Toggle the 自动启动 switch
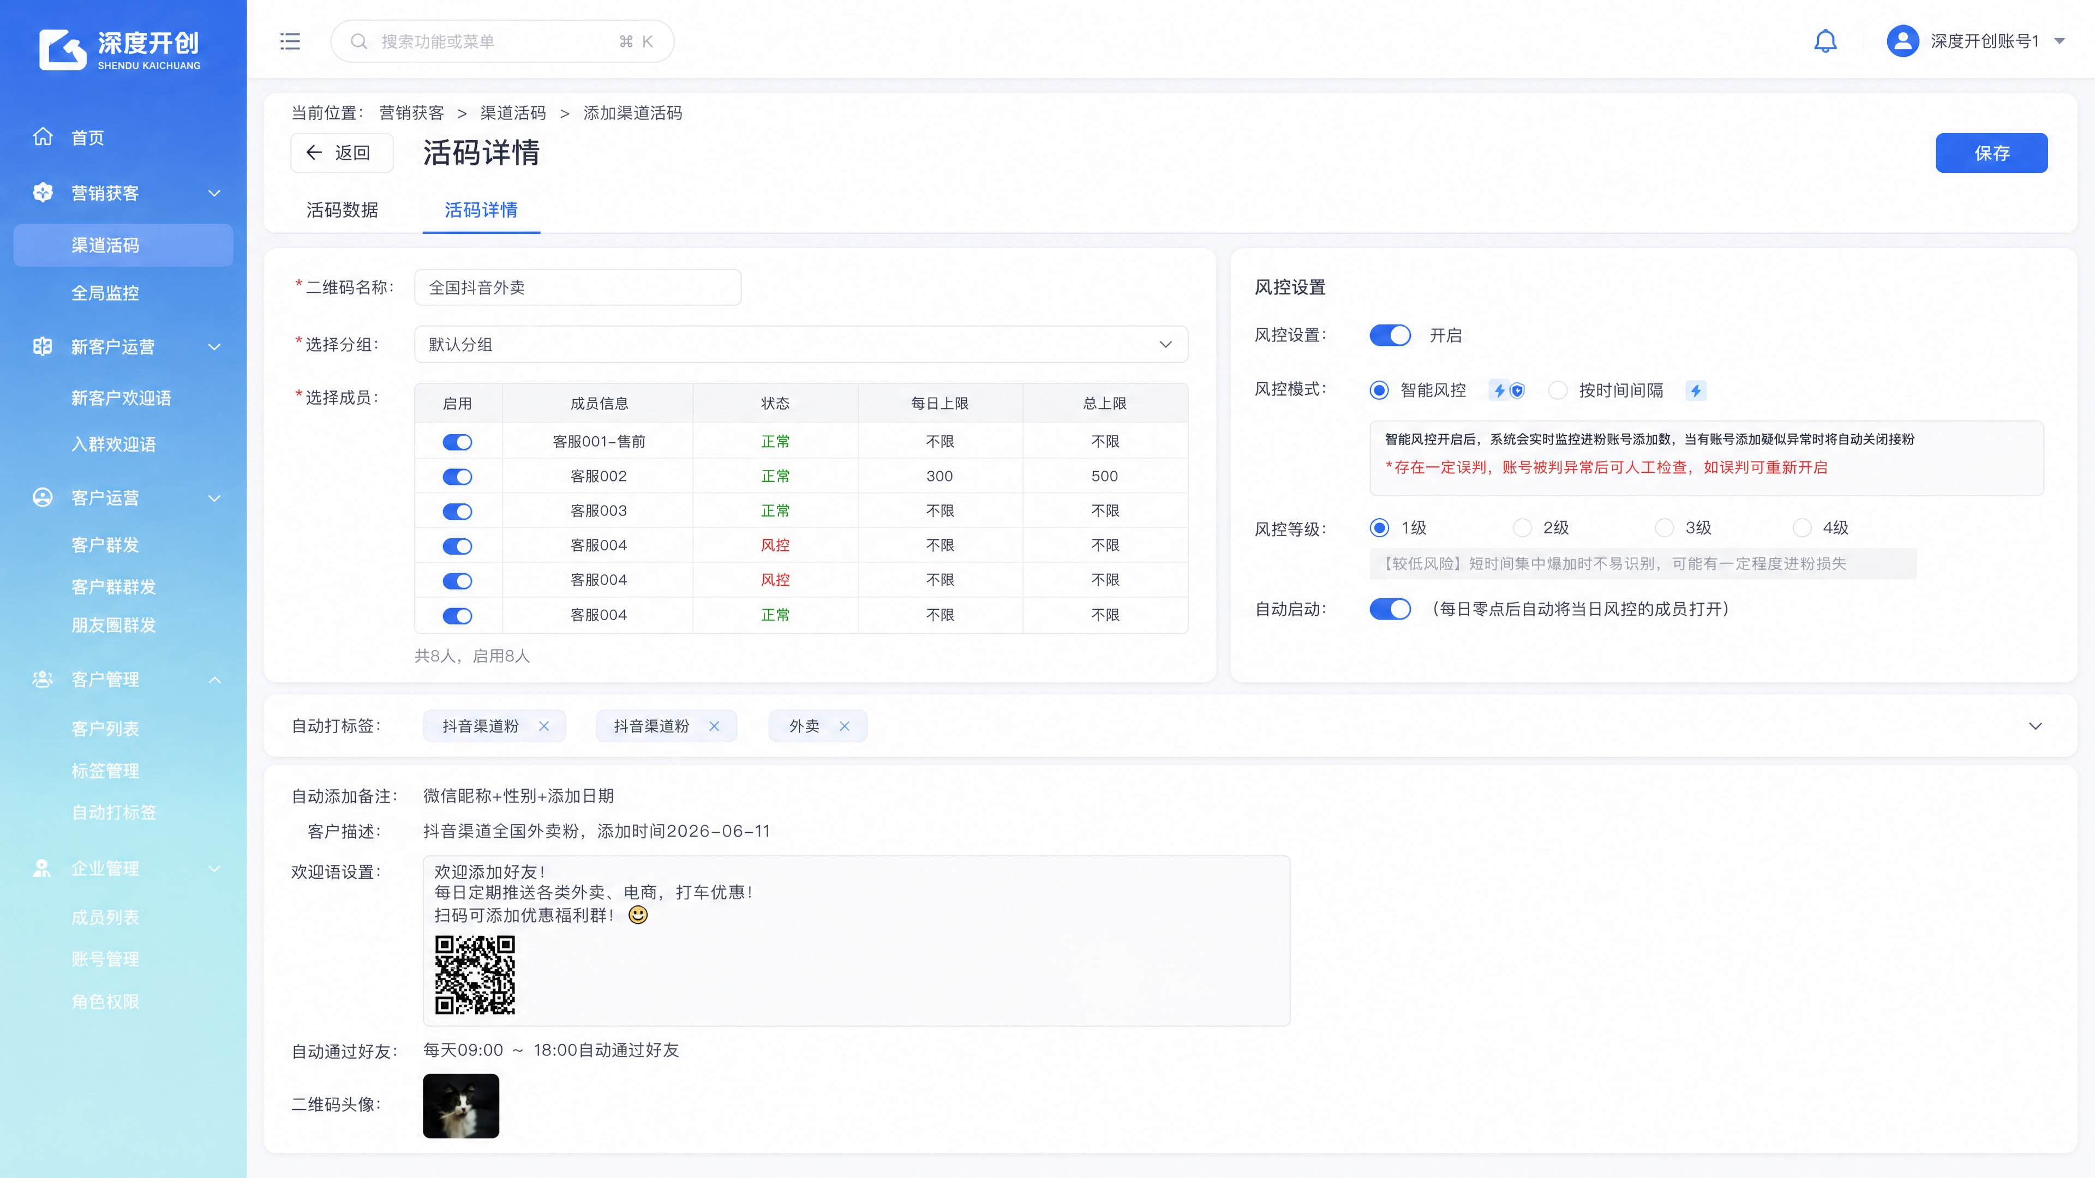The height and width of the screenshot is (1178, 2095). 1390,609
